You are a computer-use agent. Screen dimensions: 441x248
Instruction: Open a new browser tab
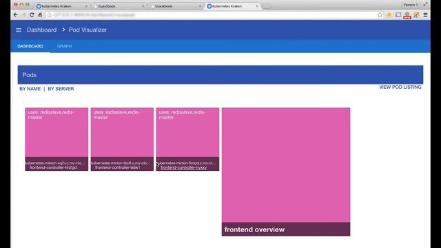[x=267, y=6]
